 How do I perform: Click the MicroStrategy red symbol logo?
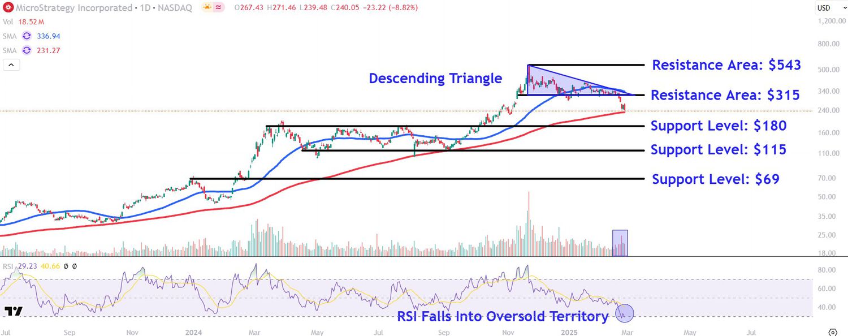coord(7,8)
